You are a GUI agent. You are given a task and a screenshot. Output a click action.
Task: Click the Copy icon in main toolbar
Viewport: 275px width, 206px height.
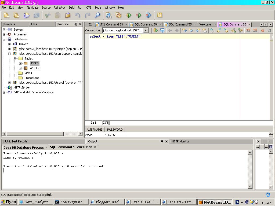pyautogui.click(x=57, y=15)
